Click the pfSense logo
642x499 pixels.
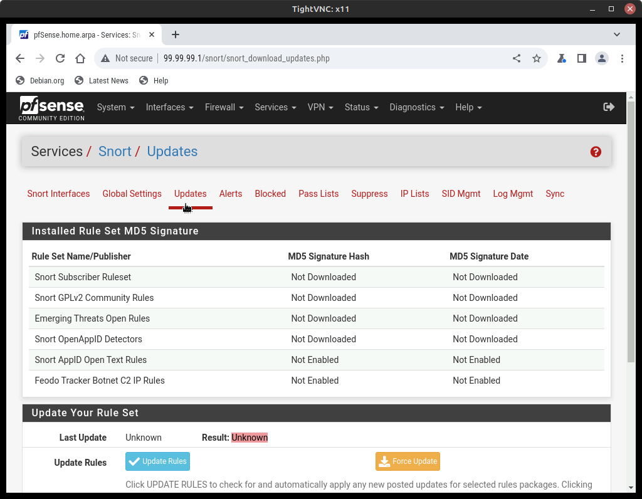[x=51, y=108]
